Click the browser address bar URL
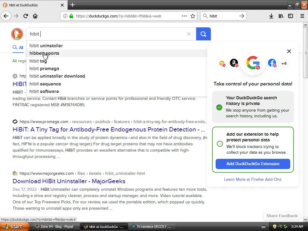 tap(119, 16)
